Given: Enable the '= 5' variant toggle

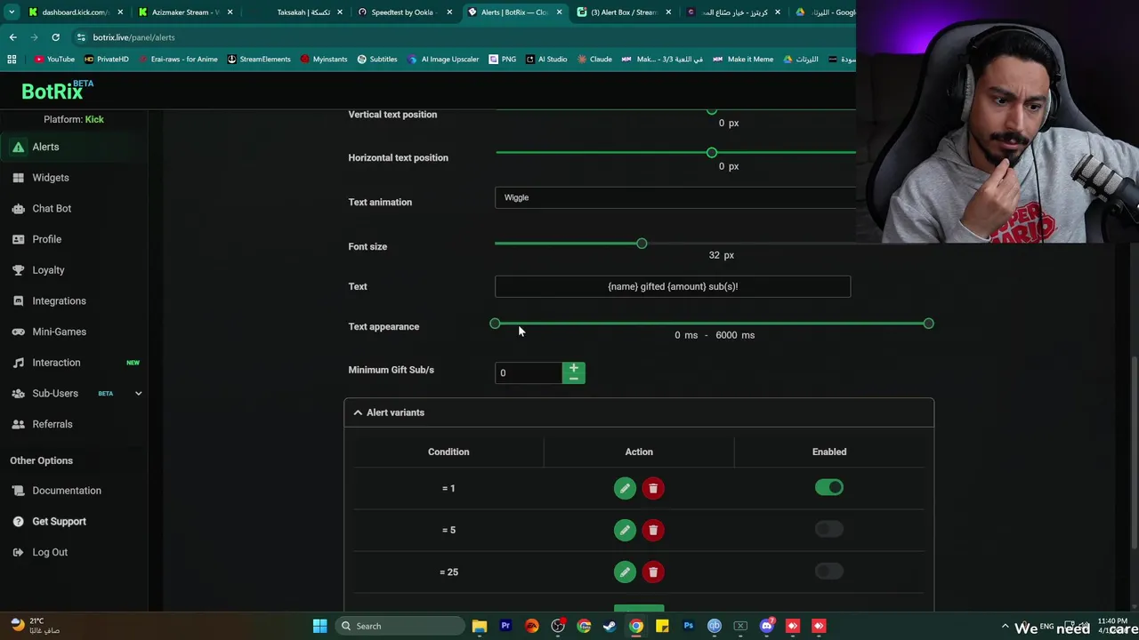Looking at the screenshot, I should tap(828, 529).
